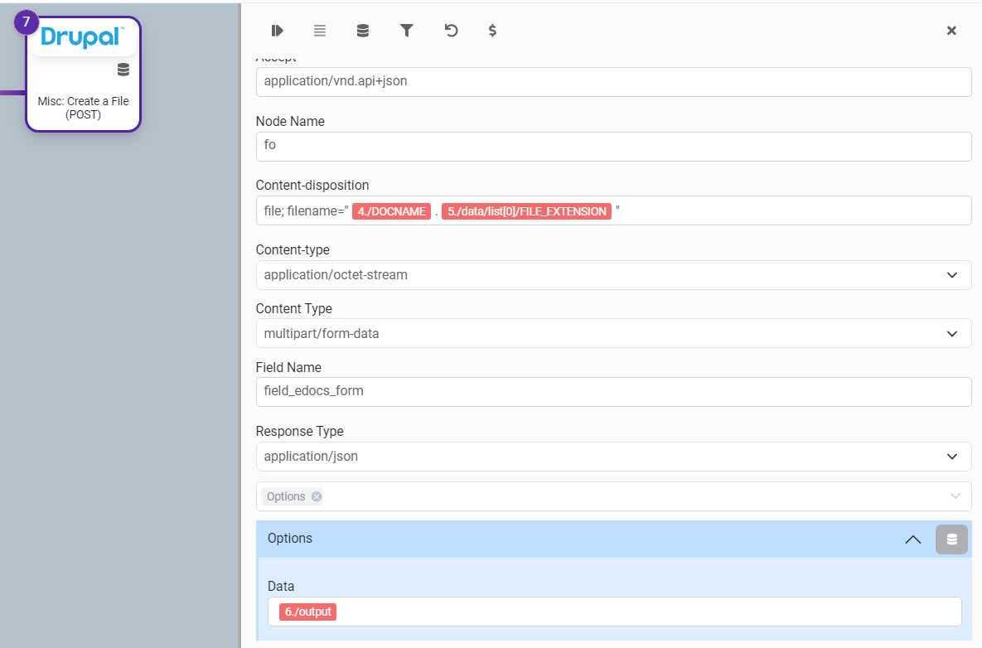Image resolution: width=982 pixels, height=648 pixels.
Task: Click the 4./DOCNAME variable tag
Action: pyautogui.click(x=391, y=211)
